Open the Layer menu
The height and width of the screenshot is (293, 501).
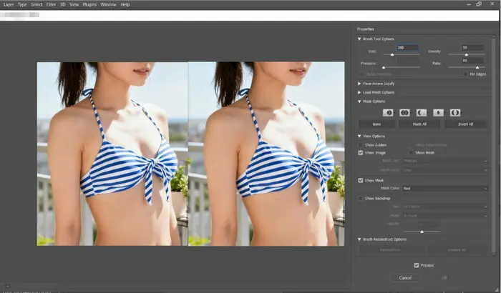pyautogui.click(x=9, y=4)
